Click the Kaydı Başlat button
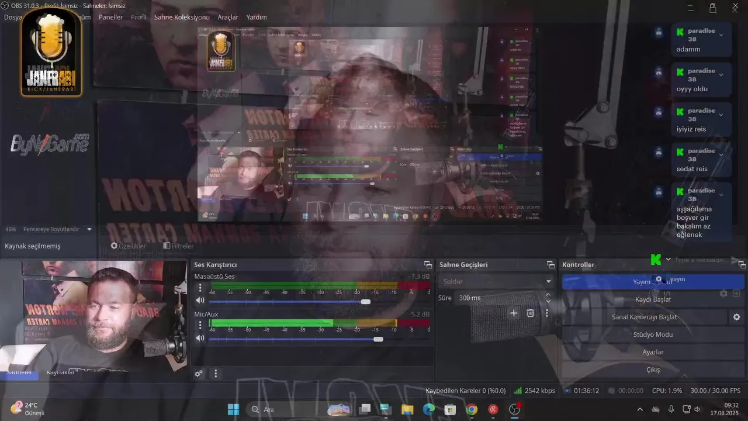This screenshot has width=748, height=421. [x=653, y=299]
